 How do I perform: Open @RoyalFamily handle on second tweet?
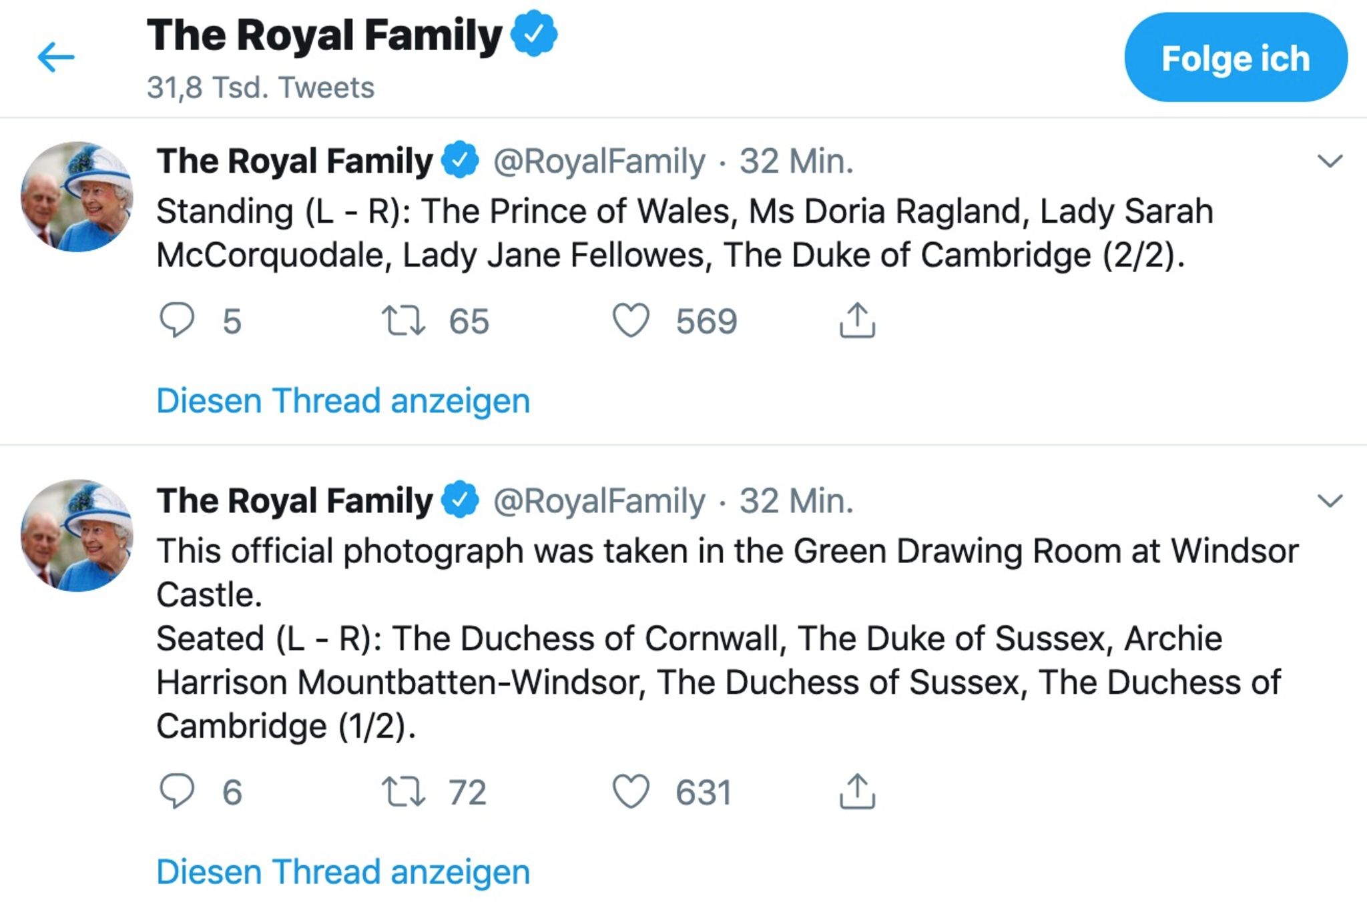[x=599, y=501]
